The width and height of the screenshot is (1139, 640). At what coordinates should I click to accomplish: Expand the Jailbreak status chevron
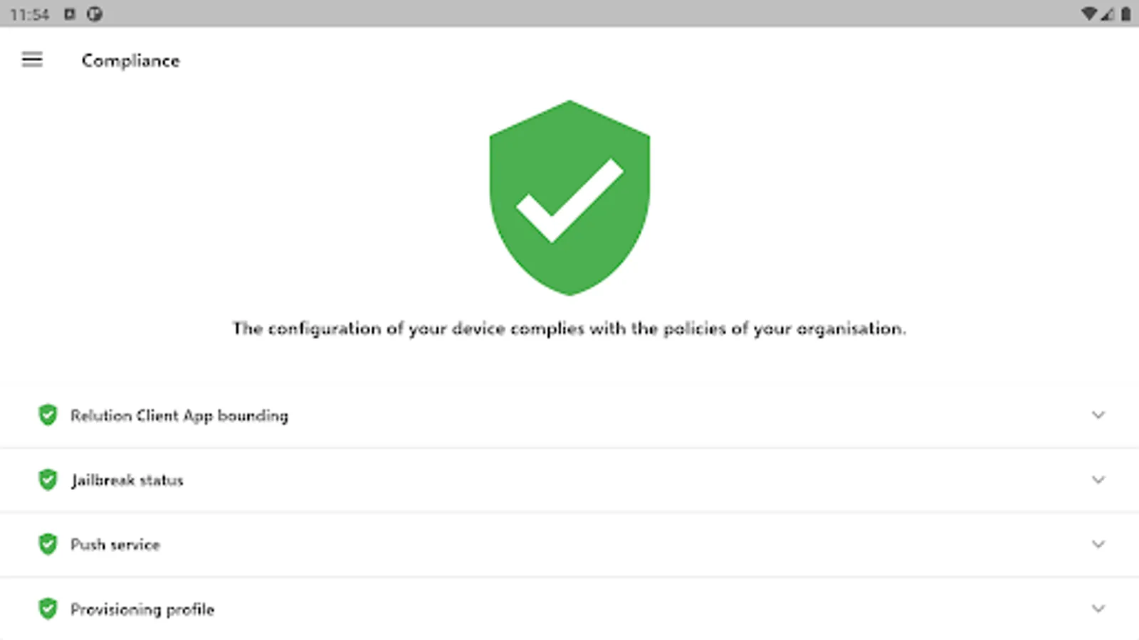(1098, 480)
